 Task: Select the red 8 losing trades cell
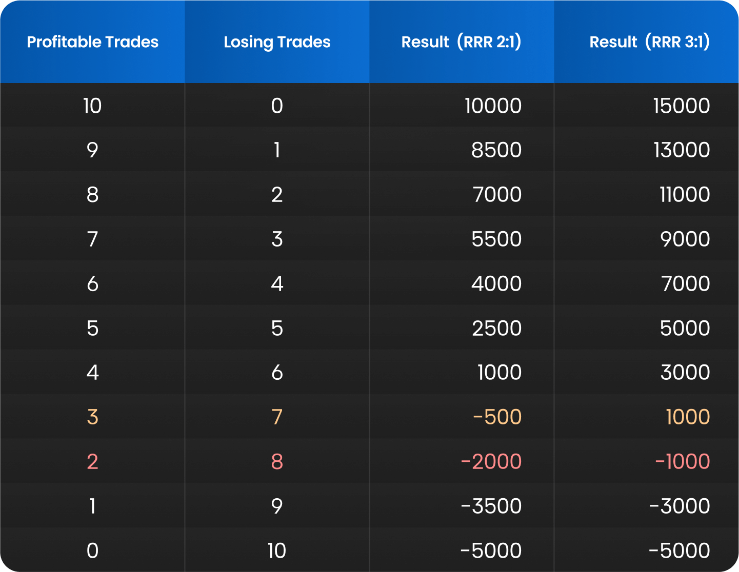[277, 462]
